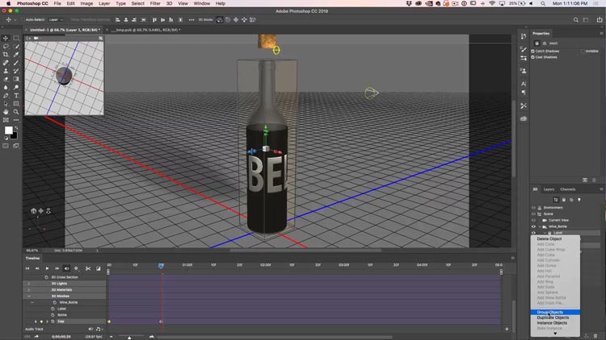Screen dimensions: 606x340
Task: Select the Dodge tool
Action: (x=16, y=88)
